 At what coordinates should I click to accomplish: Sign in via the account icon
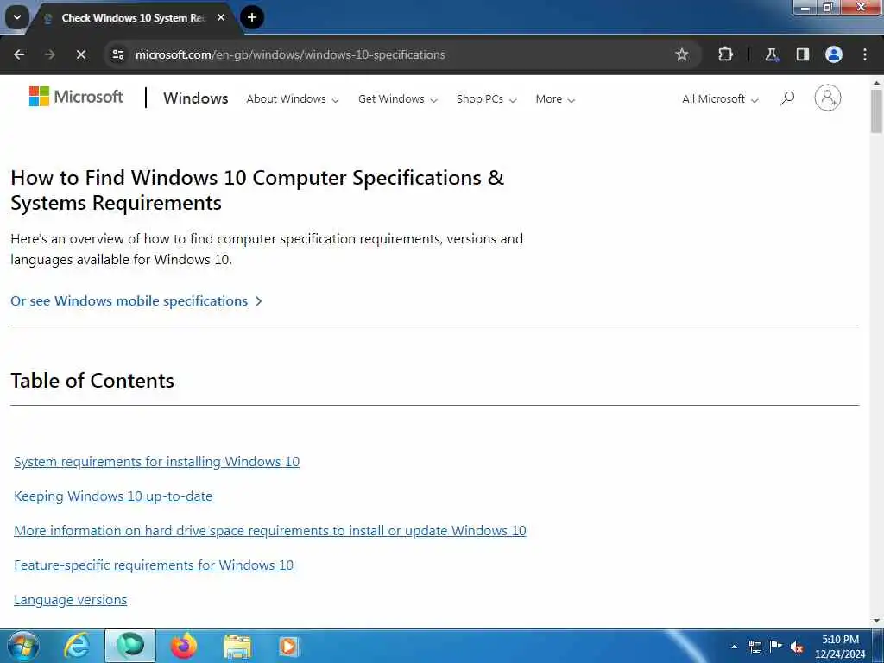(x=828, y=98)
